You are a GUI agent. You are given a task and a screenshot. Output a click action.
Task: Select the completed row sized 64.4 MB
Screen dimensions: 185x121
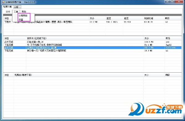[92, 45]
